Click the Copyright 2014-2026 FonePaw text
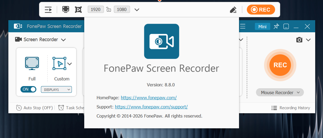 149,116
